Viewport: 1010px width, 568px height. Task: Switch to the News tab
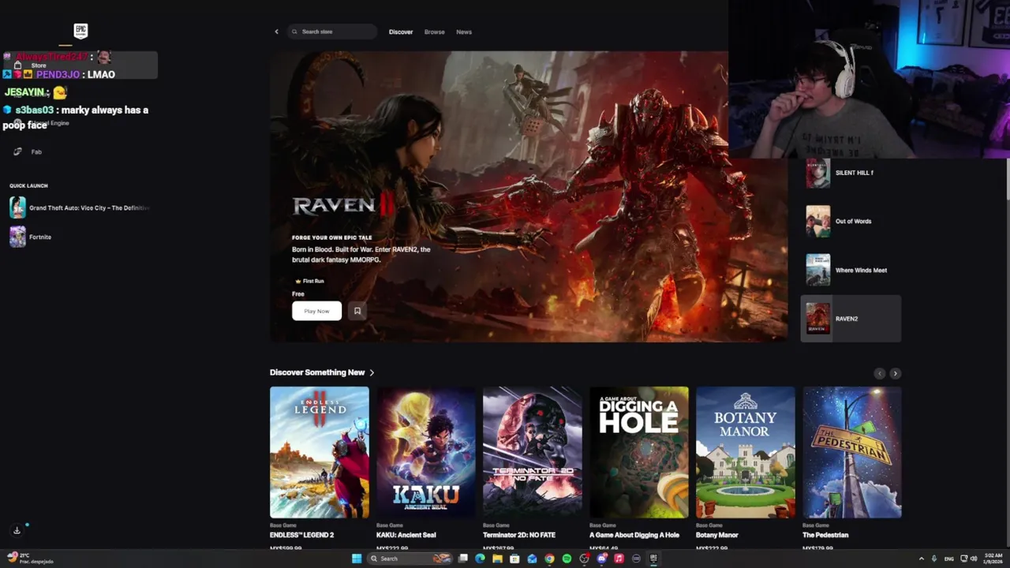[464, 32]
